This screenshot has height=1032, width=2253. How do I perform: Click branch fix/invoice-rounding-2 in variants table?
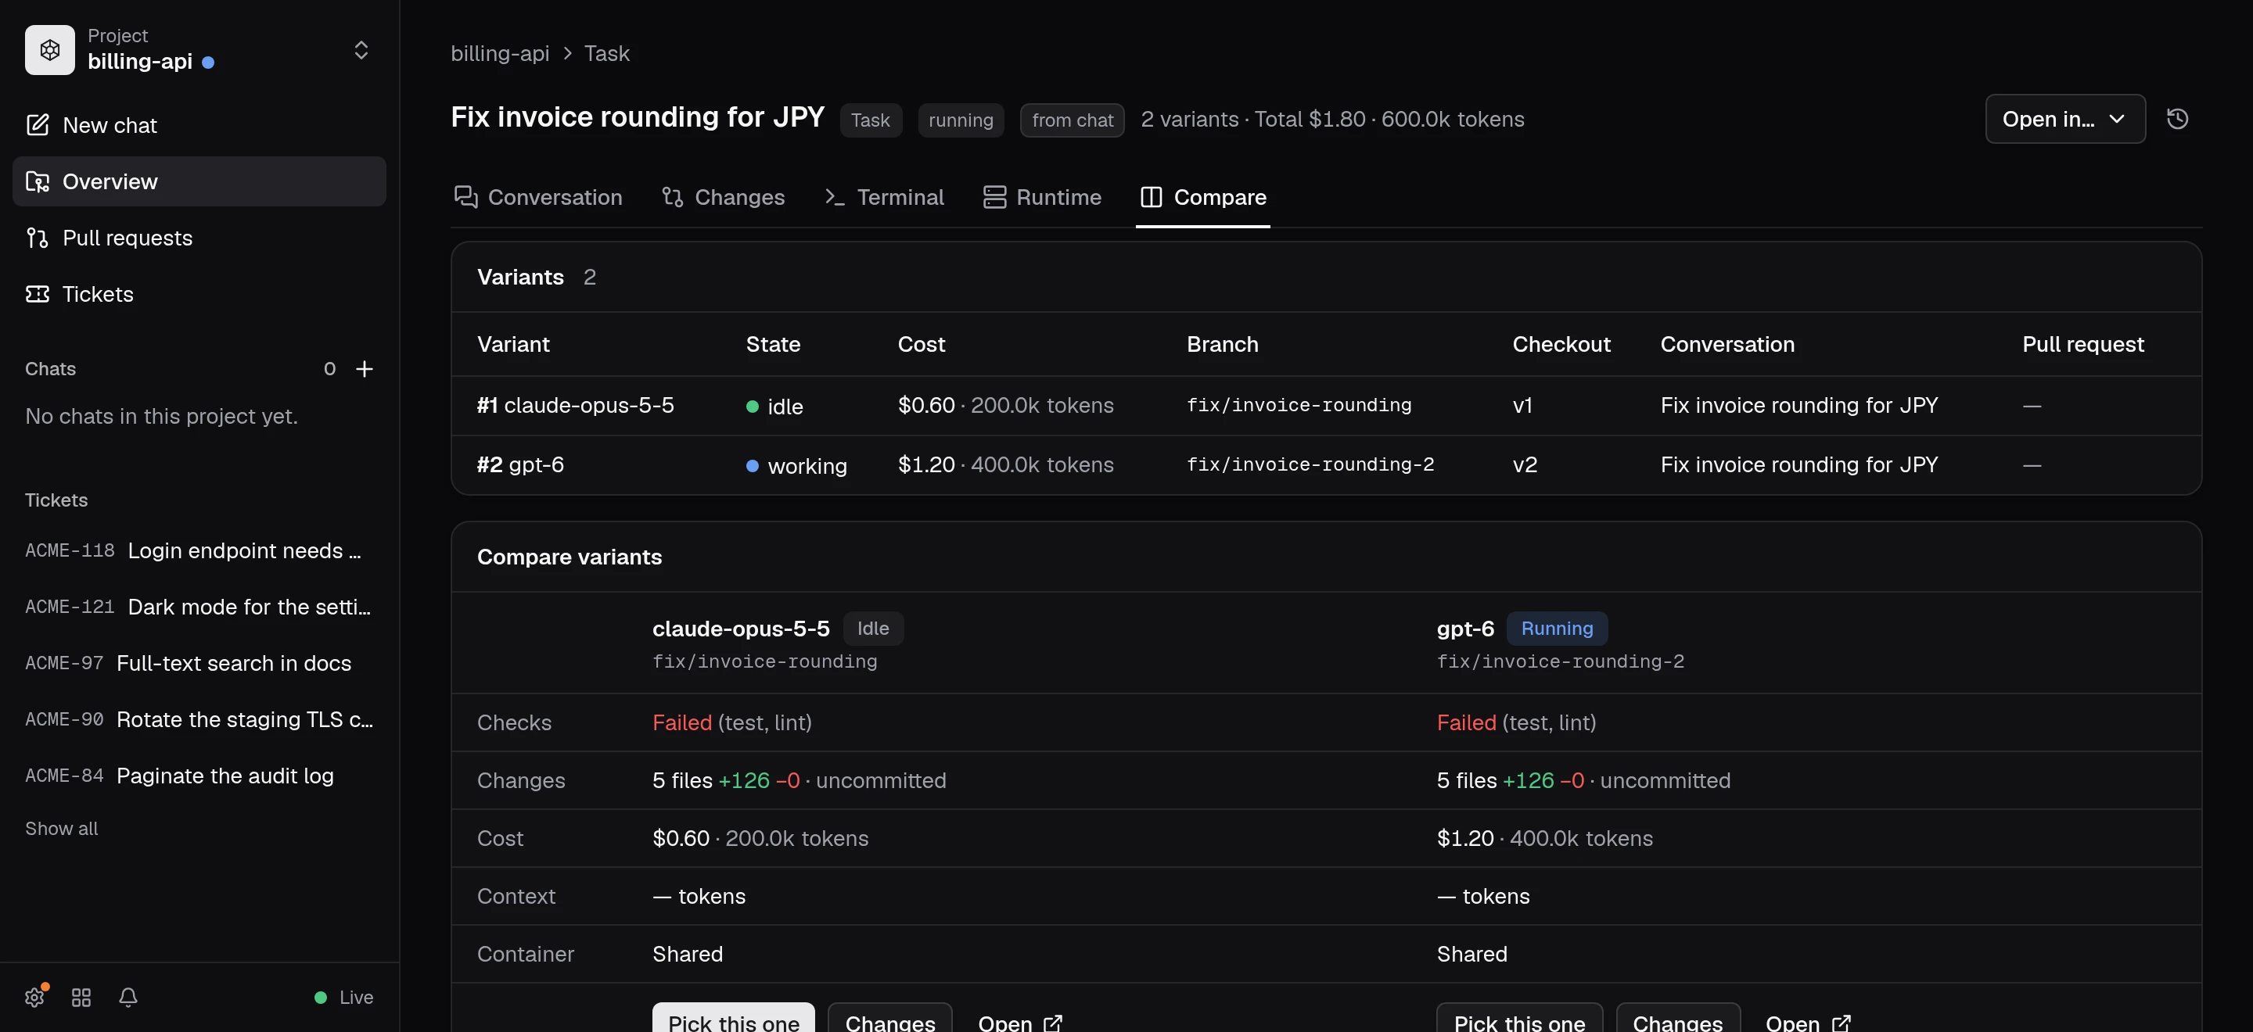point(1310,465)
